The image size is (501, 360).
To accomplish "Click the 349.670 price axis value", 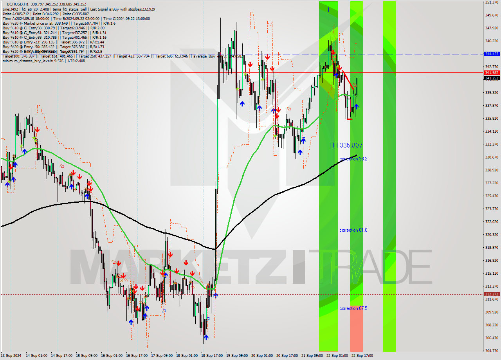I will 492,15.
